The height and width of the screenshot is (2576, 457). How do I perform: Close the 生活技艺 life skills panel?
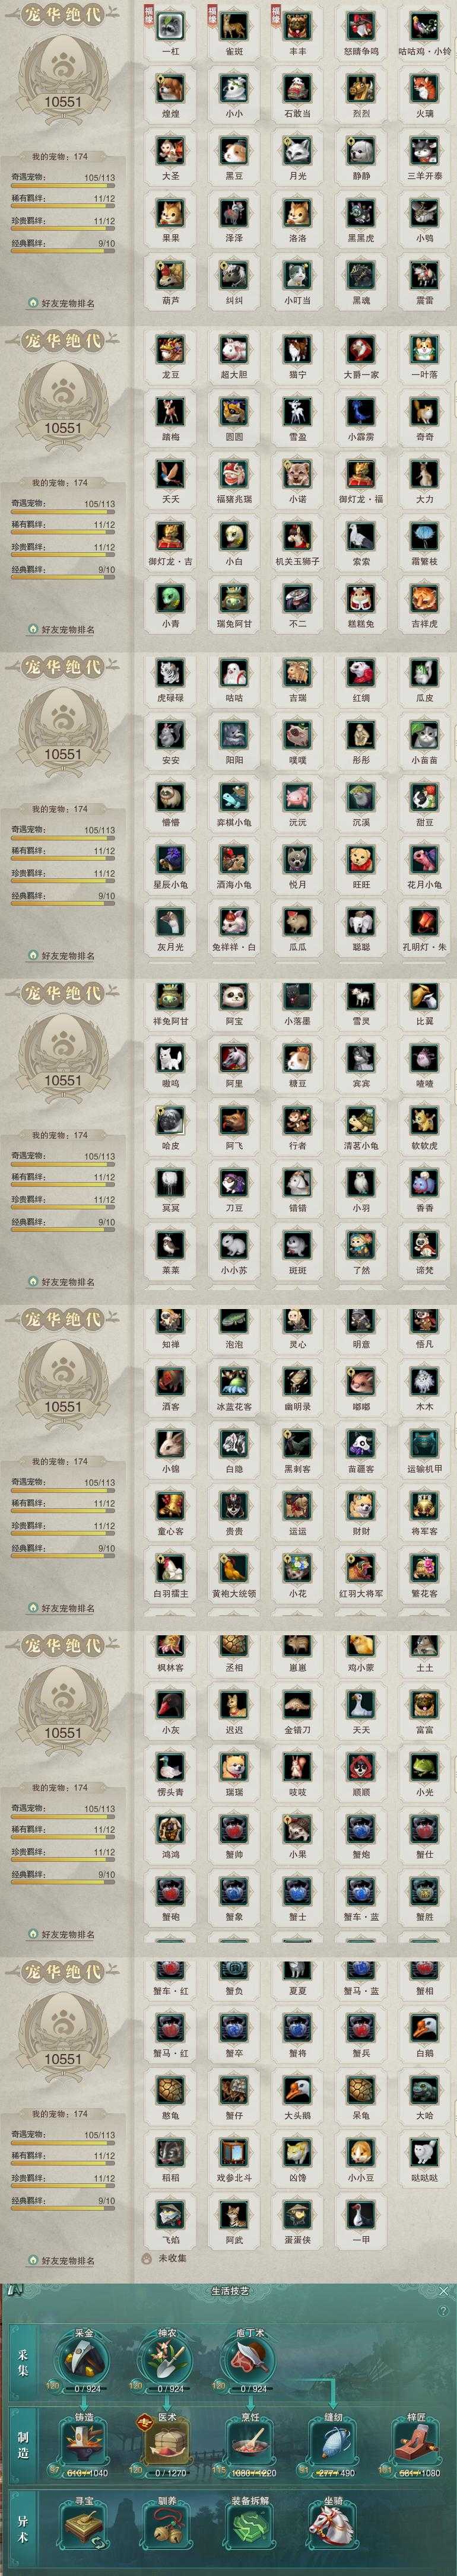pos(444,2290)
